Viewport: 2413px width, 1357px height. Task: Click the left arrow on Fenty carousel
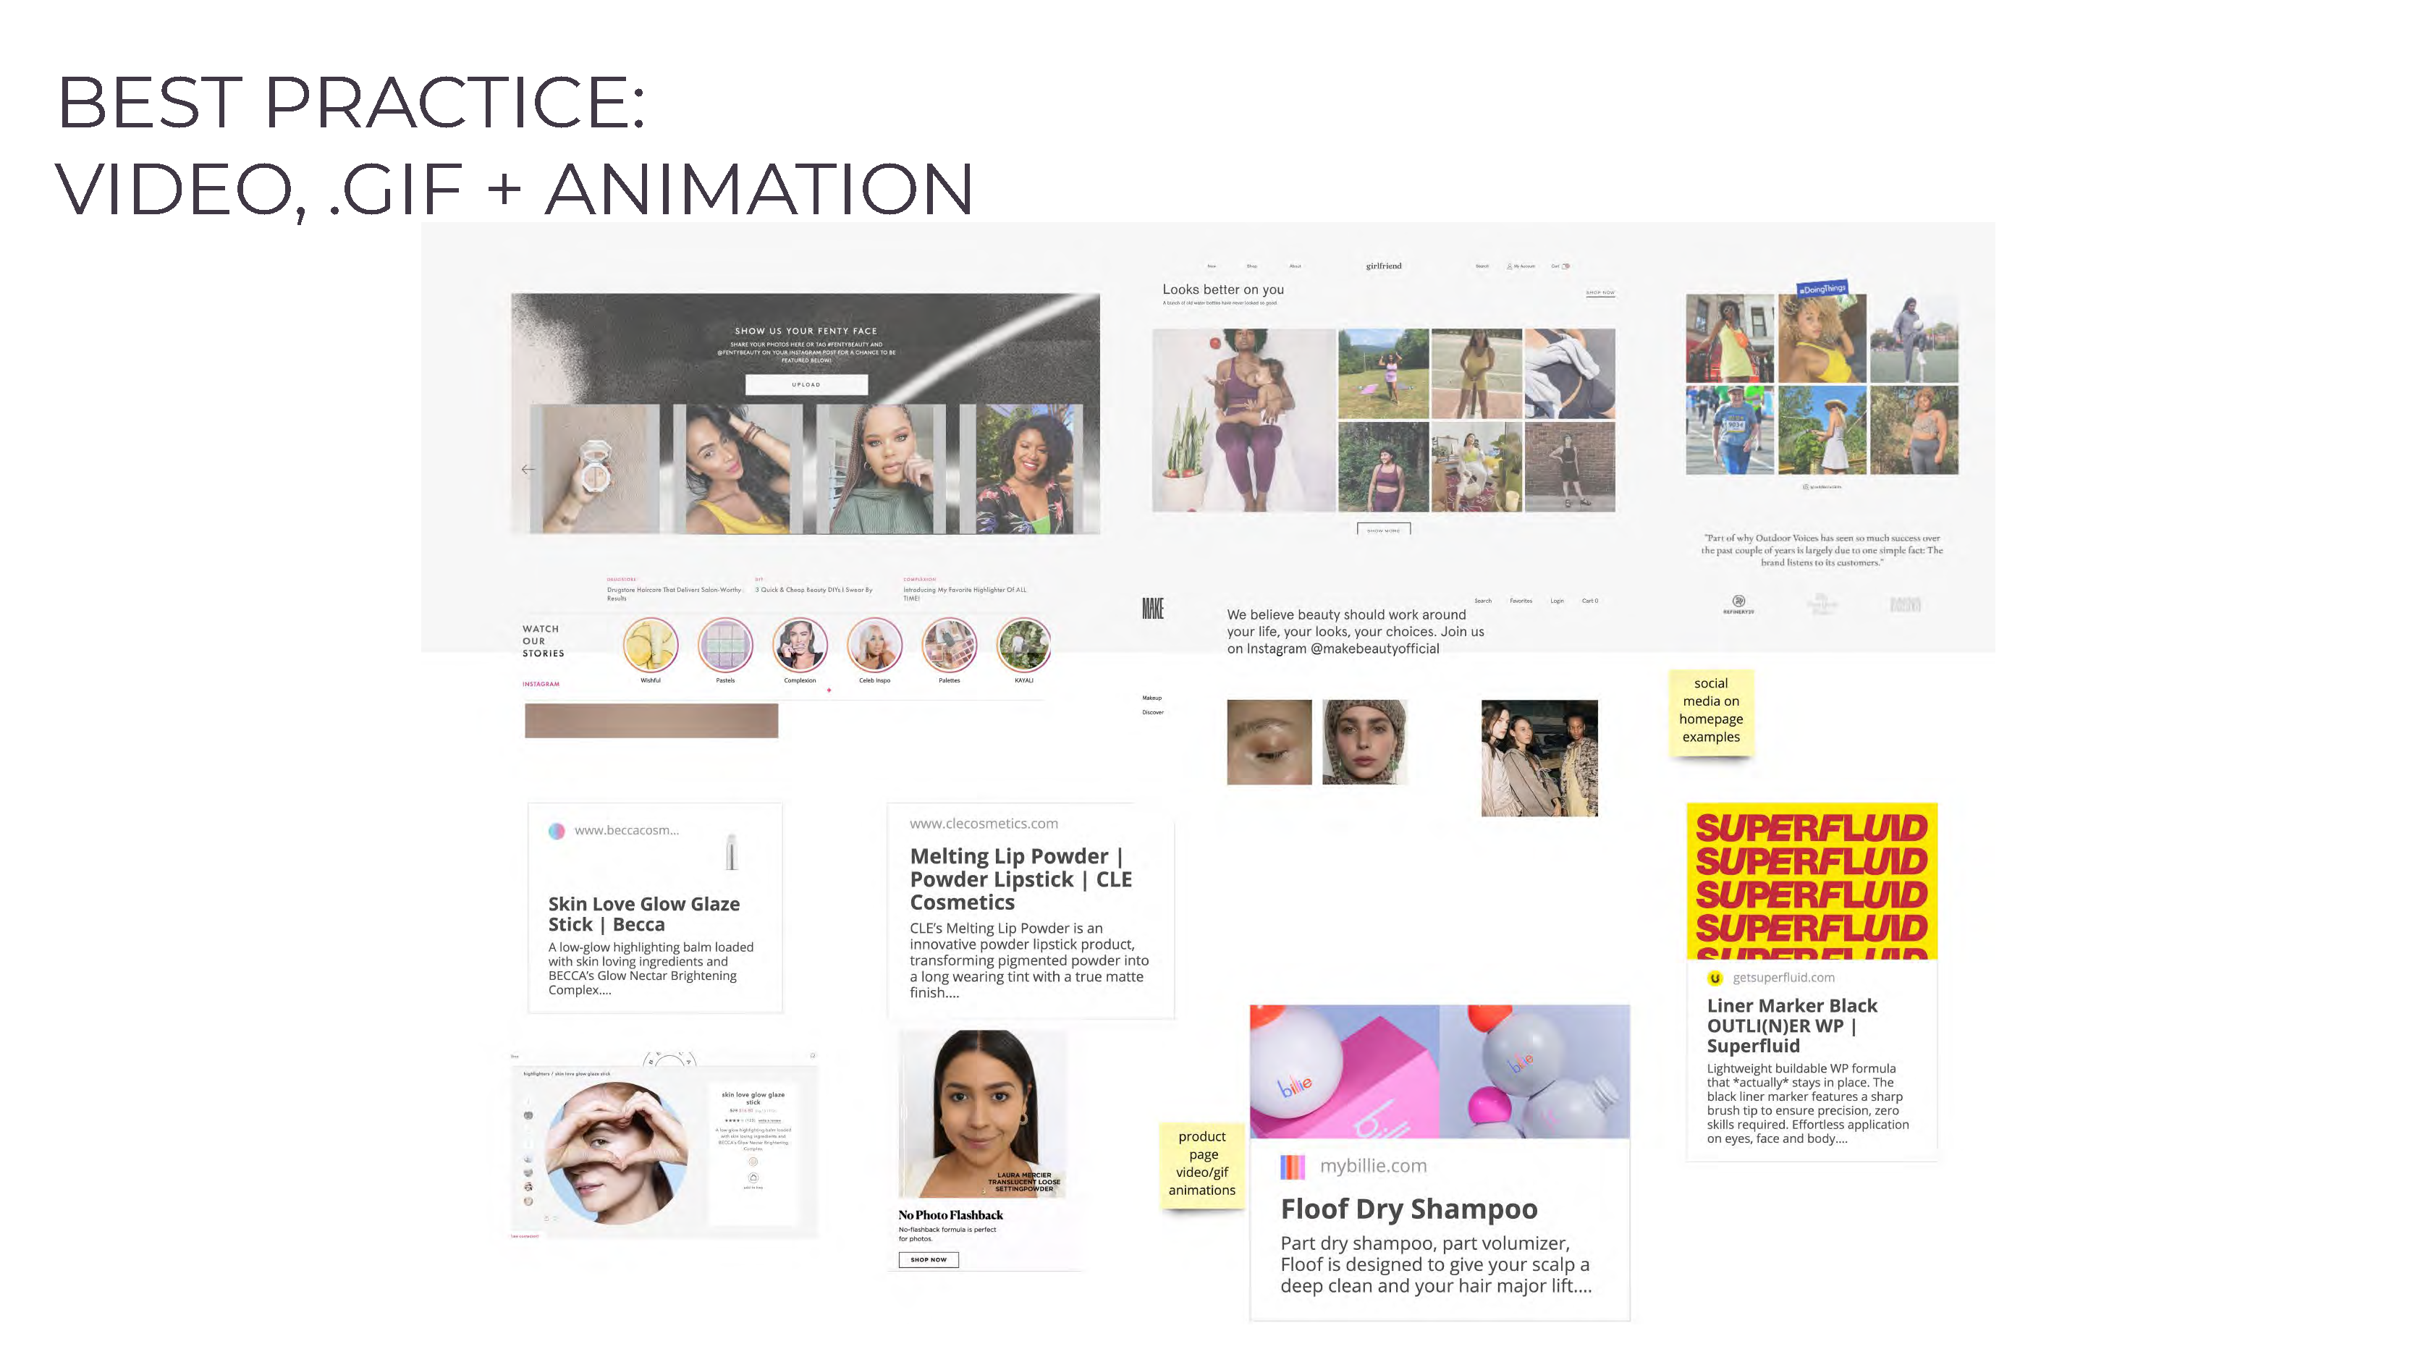click(x=528, y=469)
